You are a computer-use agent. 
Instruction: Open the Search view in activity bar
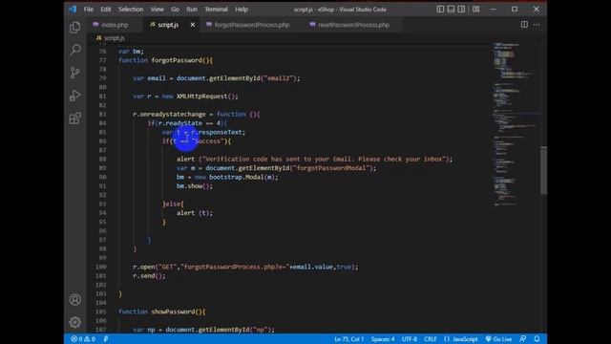pyautogui.click(x=74, y=50)
